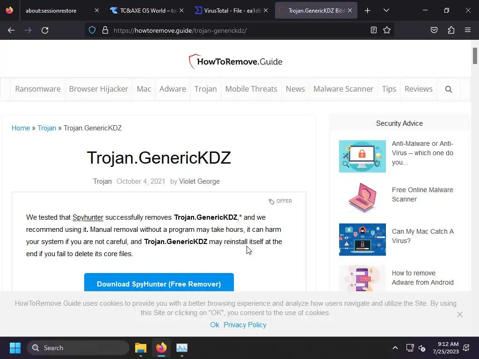Dismiss the cookie banner with X
This screenshot has width=479, height=359.
pyautogui.click(x=459, y=315)
